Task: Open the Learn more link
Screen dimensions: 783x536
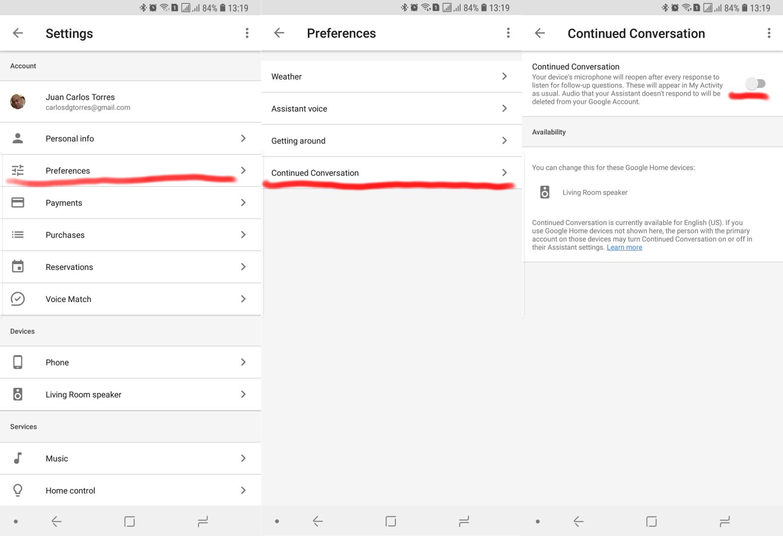Action: [624, 247]
